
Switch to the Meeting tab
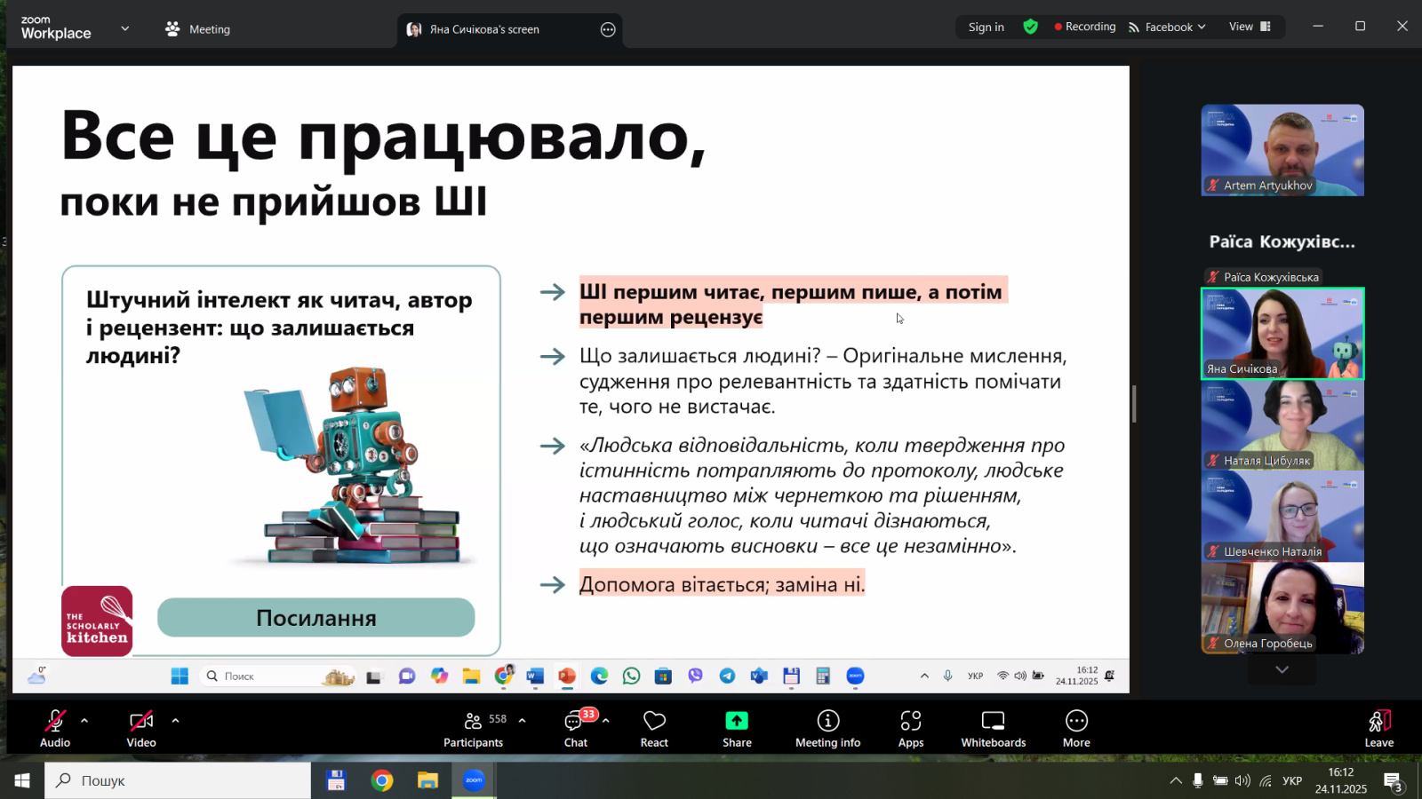tap(198, 29)
